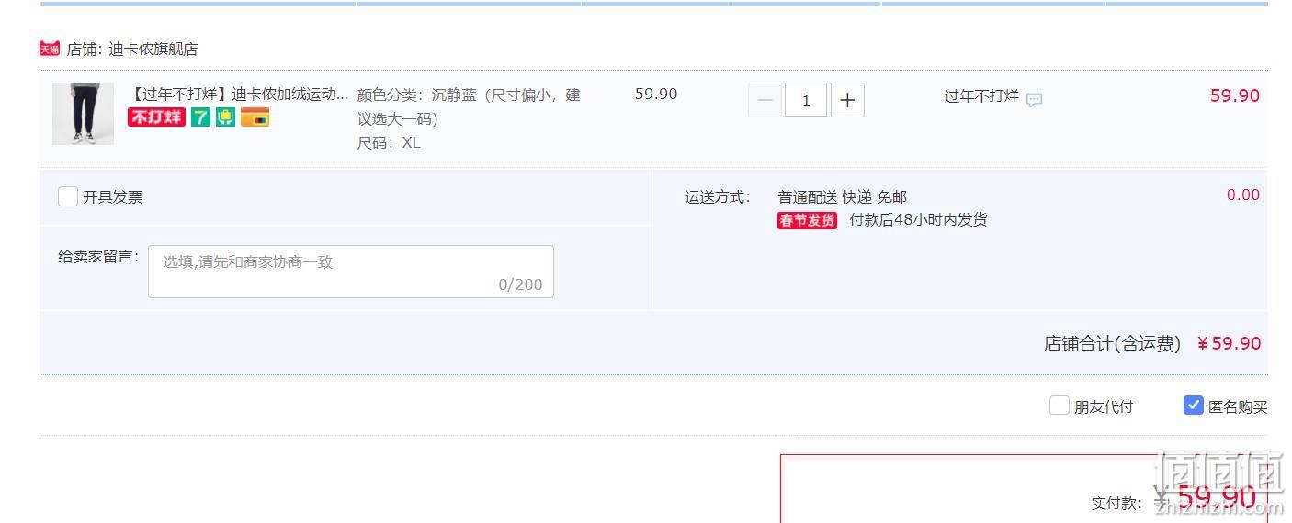Click the Tmall store logo icon
The height and width of the screenshot is (523, 1292).
[50, 49]
